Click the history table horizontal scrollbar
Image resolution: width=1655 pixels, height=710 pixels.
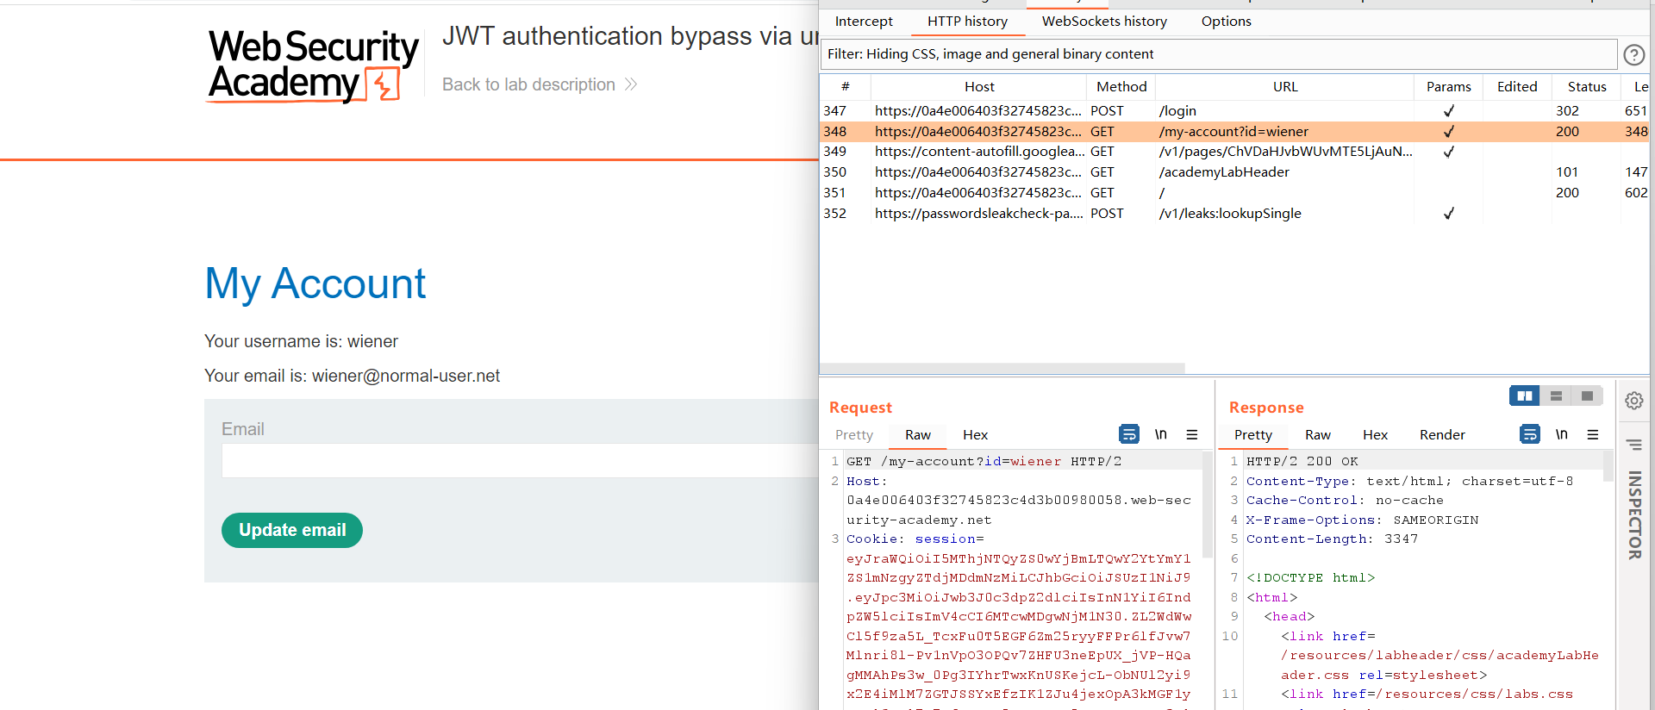(1002, 368)
